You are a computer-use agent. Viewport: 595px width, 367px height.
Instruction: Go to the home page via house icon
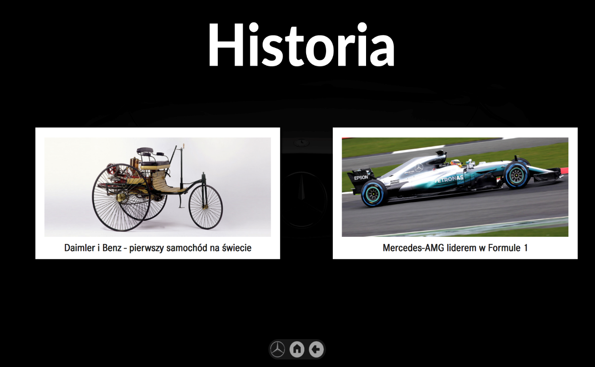[x=297, y=349]
